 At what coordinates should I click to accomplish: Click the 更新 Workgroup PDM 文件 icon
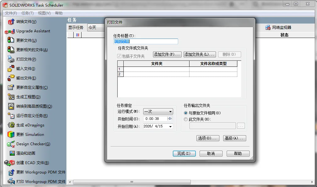(11, 172)
